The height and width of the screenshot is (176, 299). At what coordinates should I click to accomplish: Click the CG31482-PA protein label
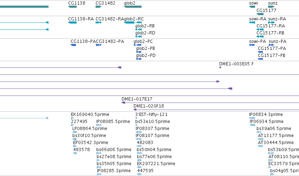click(110, 41)
